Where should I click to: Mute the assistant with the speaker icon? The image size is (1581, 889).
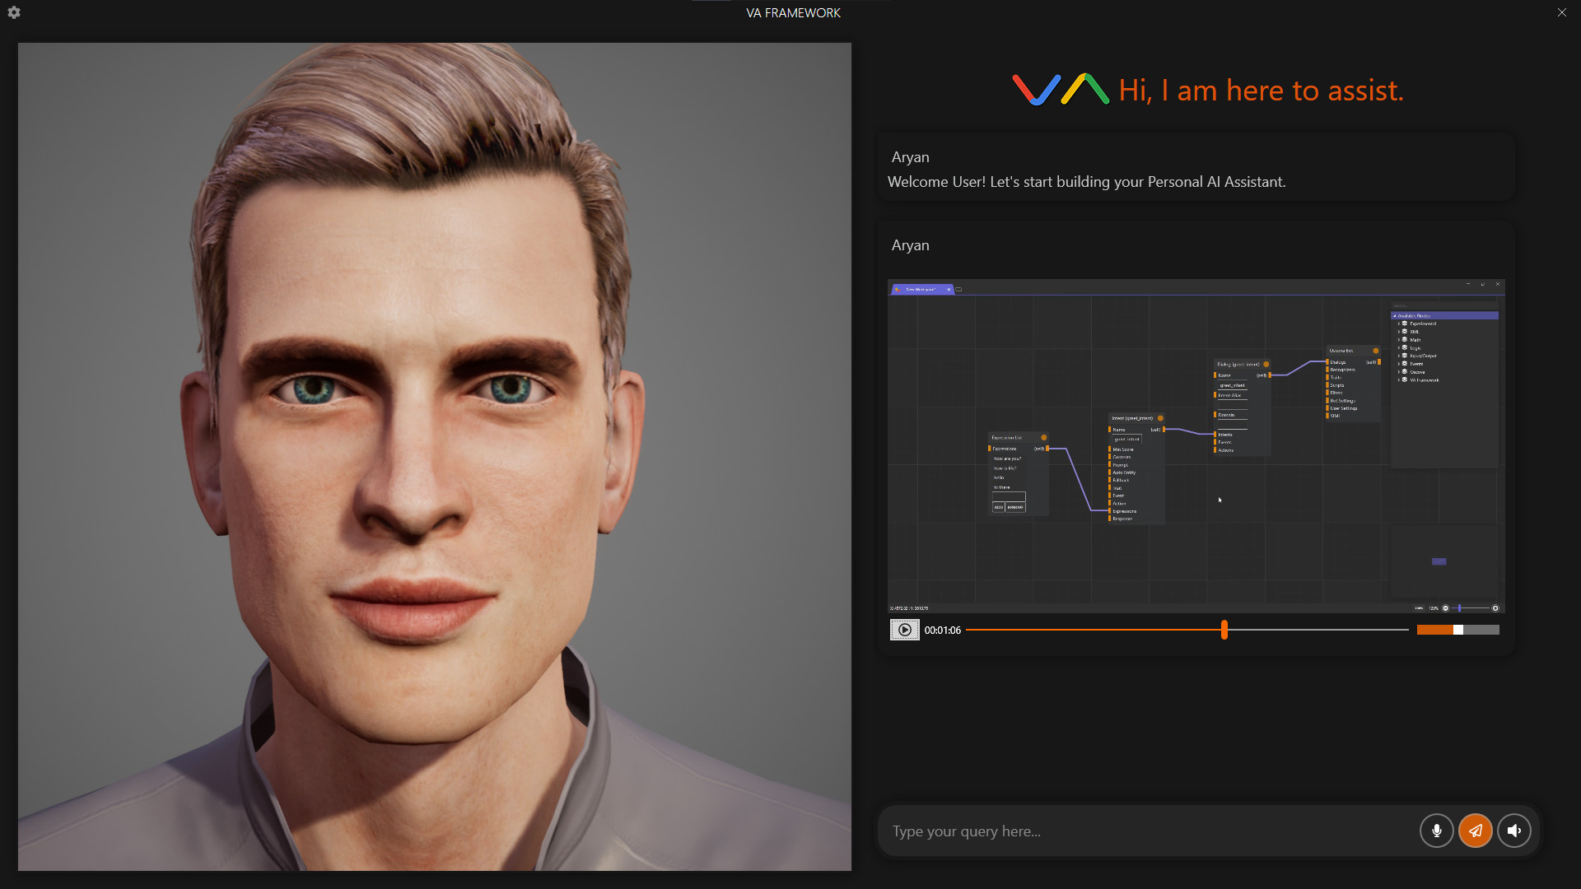(1514, 831)
